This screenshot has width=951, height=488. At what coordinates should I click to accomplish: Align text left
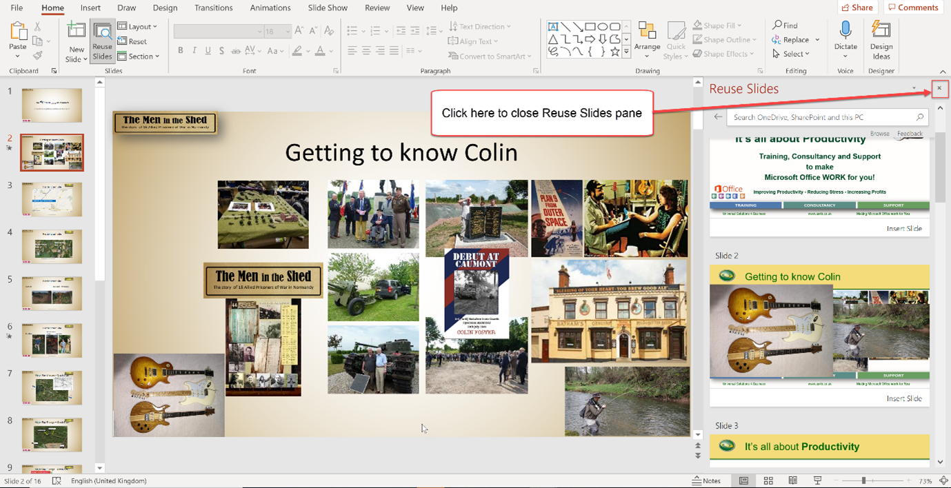(352, 51)
